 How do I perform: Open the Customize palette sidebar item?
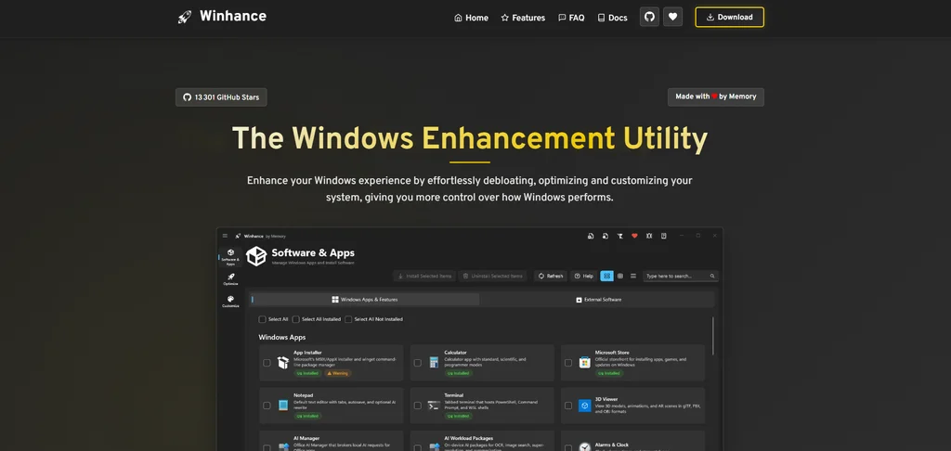(230, 302)
